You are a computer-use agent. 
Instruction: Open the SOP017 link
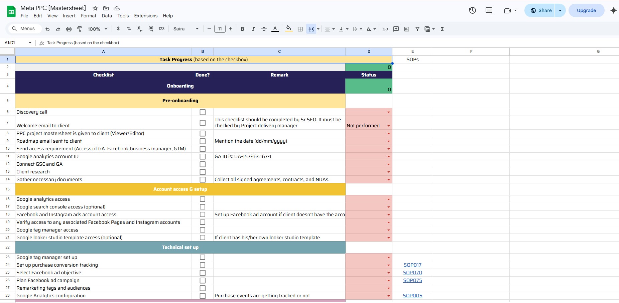pyautogui.click(x=412, y=265)
